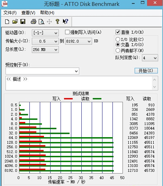Viewport: 163px width, 186px height.
Task: Expand the 驱动器(D) drive dropdown
Action: click(x=45, y=33)
